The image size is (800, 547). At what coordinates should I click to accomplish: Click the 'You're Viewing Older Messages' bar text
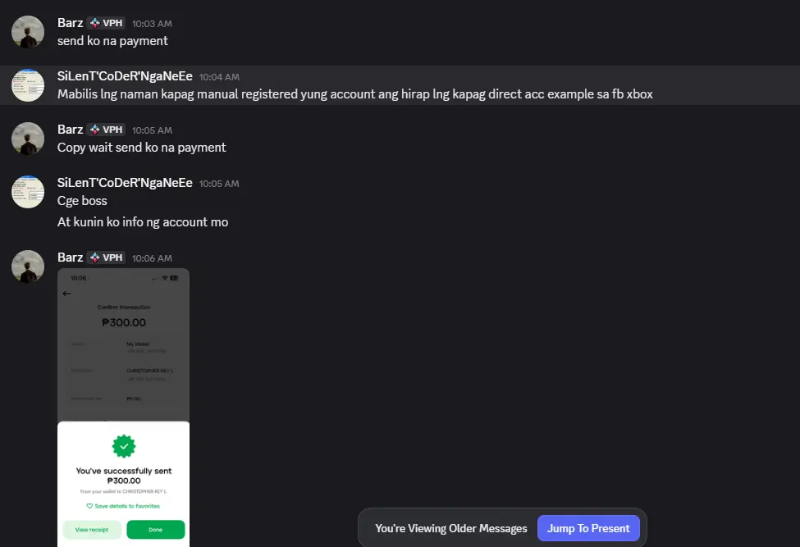[x=451, y=529]
